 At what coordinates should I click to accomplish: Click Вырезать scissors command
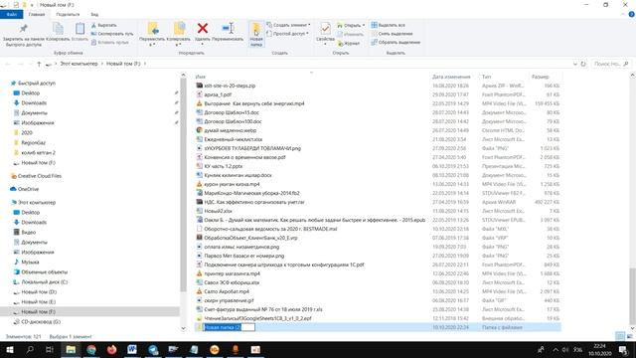[104, 25]
